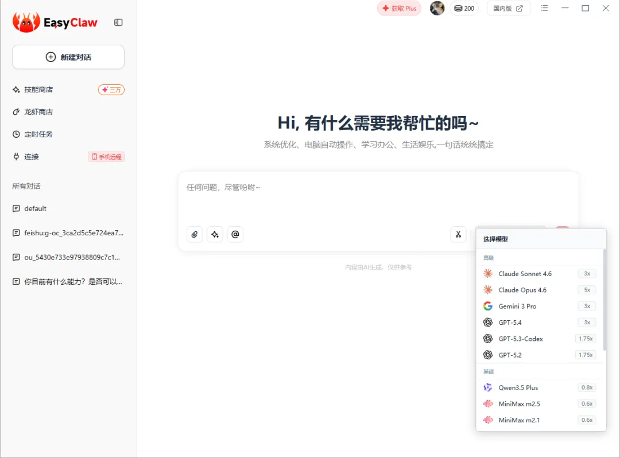Click the 内容由AI生成 disclaimer text

pyautogui.click(x=378, y=267)
